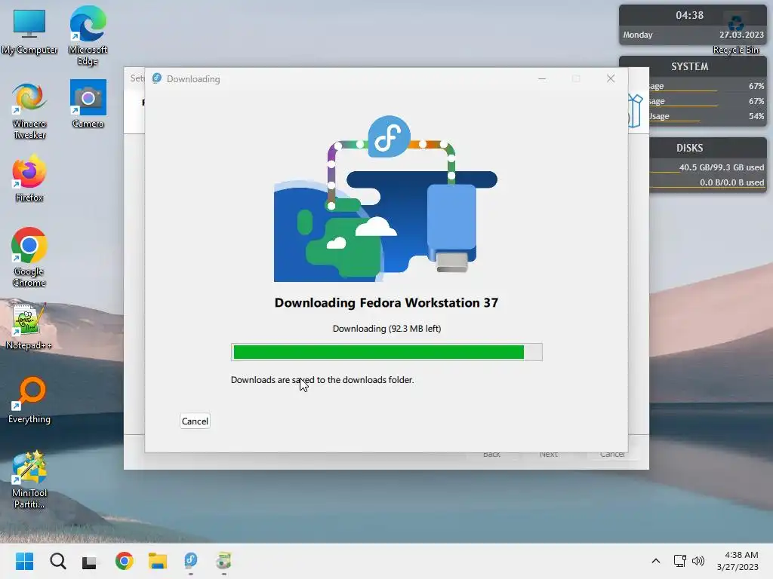Launch Firefox from the desktop
Image resolution: width=773 pixels, height=579 pixels.
pyautogui.click(x=29, y=178)
